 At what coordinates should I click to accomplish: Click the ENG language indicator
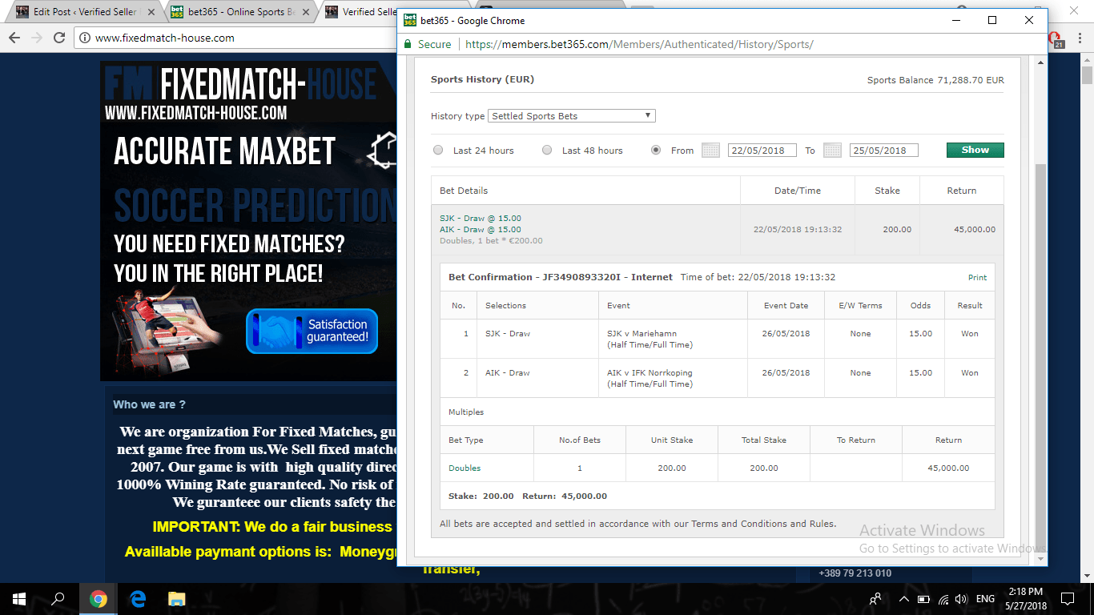(986, 599)
